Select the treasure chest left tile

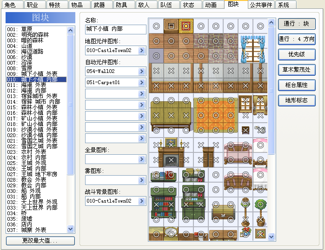click(x=216, y=204)
